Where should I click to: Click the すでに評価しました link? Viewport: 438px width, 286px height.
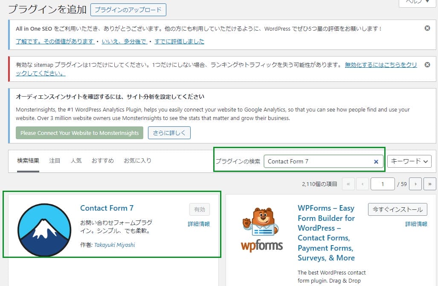179,41
